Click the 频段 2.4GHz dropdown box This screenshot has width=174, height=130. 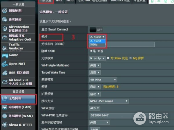click(97, 37)
